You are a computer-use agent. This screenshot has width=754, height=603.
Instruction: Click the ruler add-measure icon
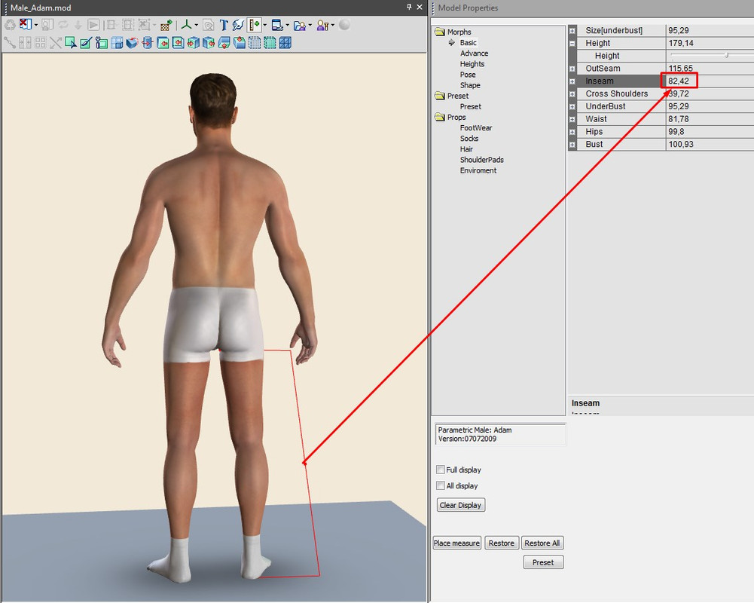click(255, 25)
